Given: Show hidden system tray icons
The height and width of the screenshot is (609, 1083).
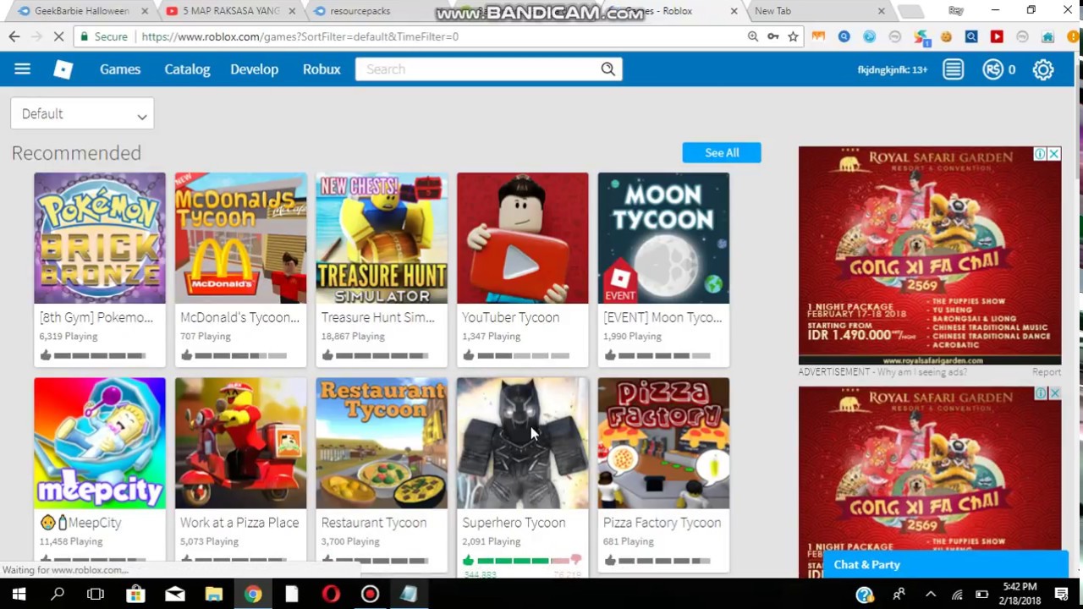Looking at the screenshot, I should pos(931,594).
